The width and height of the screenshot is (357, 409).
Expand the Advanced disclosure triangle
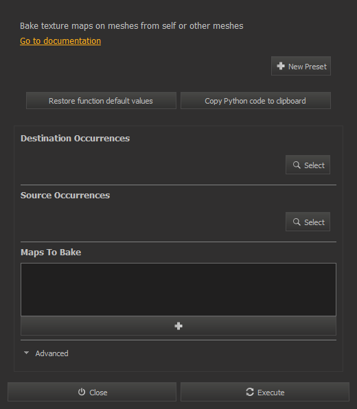point(26,353)
